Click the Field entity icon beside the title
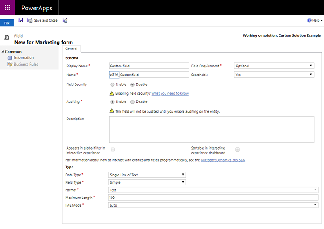 point(7,37)
